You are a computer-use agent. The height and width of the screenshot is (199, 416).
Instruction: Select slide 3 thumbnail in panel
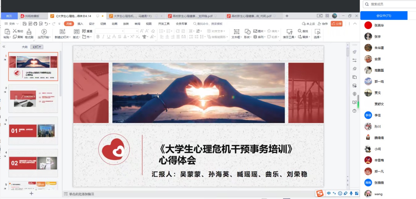click(x=33, y=131)
